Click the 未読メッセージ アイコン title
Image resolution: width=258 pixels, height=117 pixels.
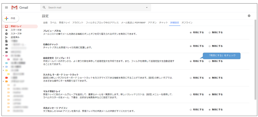click(55, 108)
